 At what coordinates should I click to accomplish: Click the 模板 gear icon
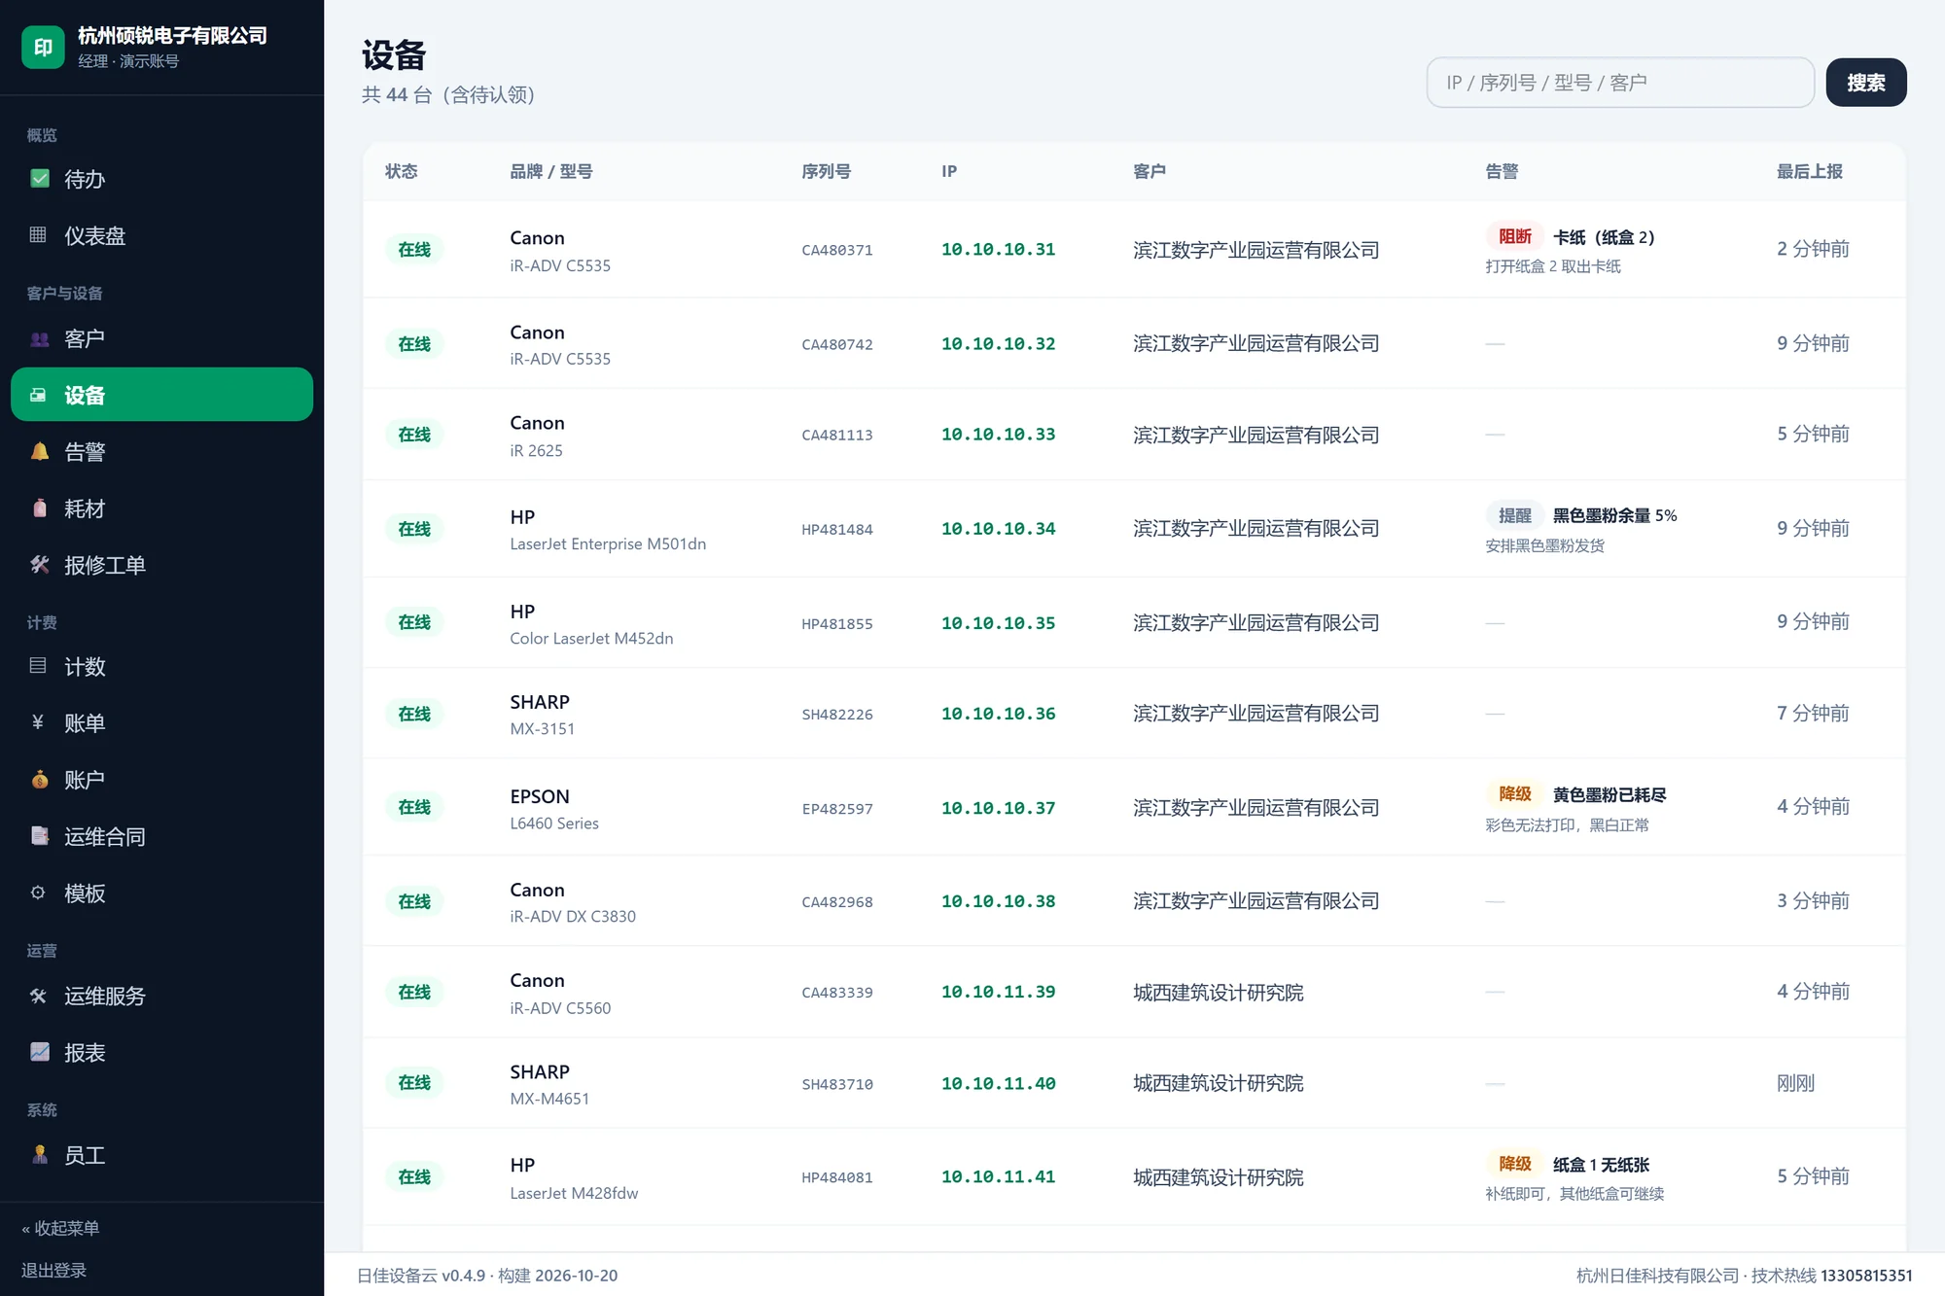(38, 893)
